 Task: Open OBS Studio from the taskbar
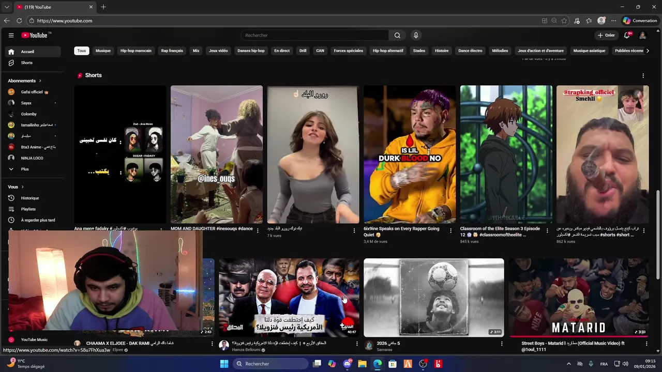[423, 364]
